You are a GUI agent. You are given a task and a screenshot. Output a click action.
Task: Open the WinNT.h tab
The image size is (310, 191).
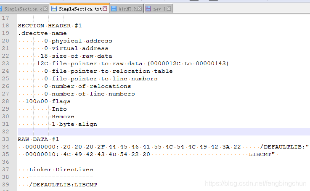pyautogui.click(x=127, y=9)
